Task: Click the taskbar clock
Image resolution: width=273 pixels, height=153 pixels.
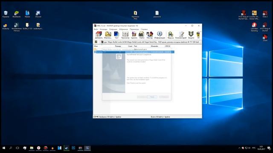Action: [261, 148]
